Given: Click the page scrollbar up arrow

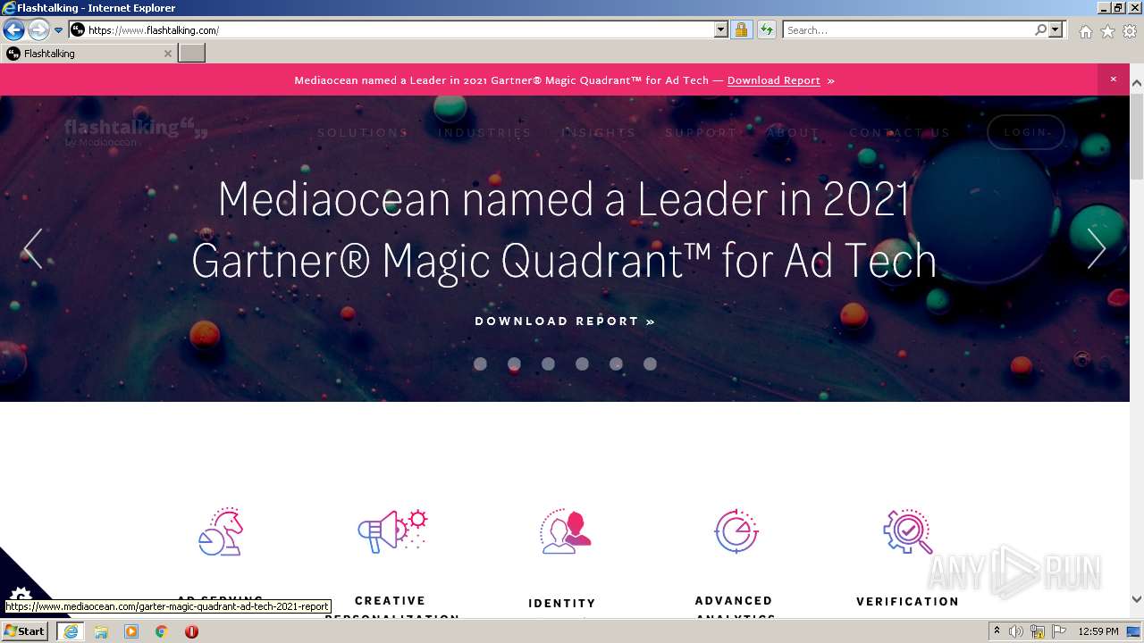Looking at the screenshot, I should 1137,83.
